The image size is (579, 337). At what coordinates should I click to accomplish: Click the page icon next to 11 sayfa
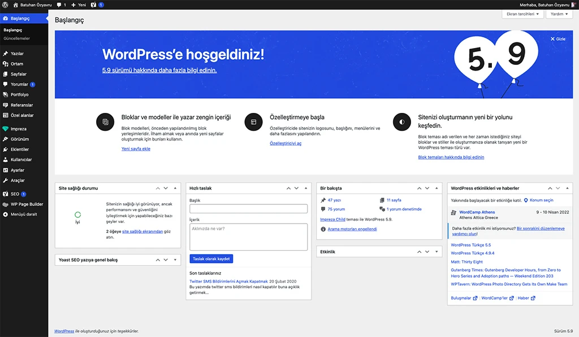pyautogui.click(x=383, y=200)
